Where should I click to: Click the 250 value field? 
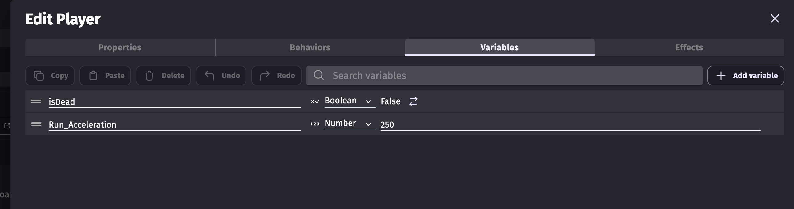570,124
